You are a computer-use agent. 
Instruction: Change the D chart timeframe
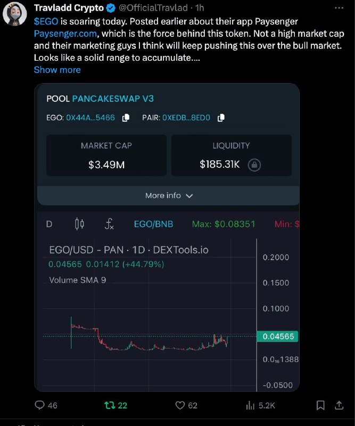49,224
